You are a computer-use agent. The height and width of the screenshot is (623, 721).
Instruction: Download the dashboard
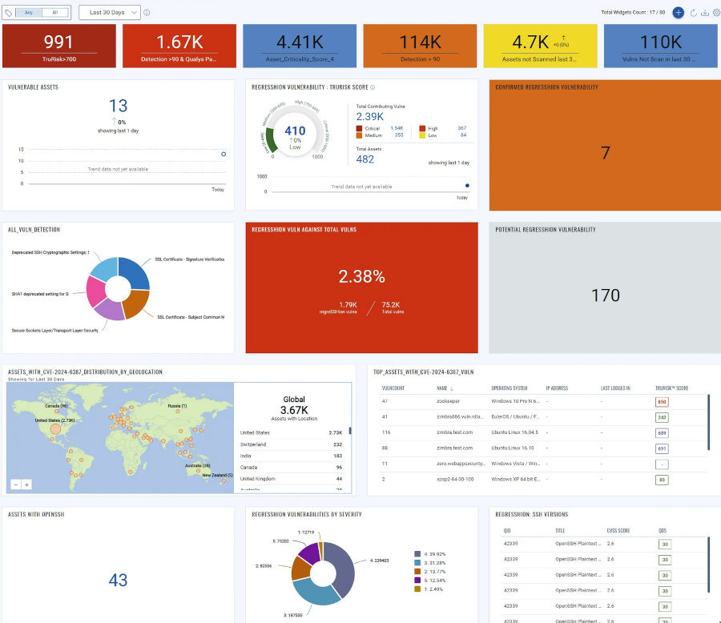pyautogui.click(x=704, y=13)
